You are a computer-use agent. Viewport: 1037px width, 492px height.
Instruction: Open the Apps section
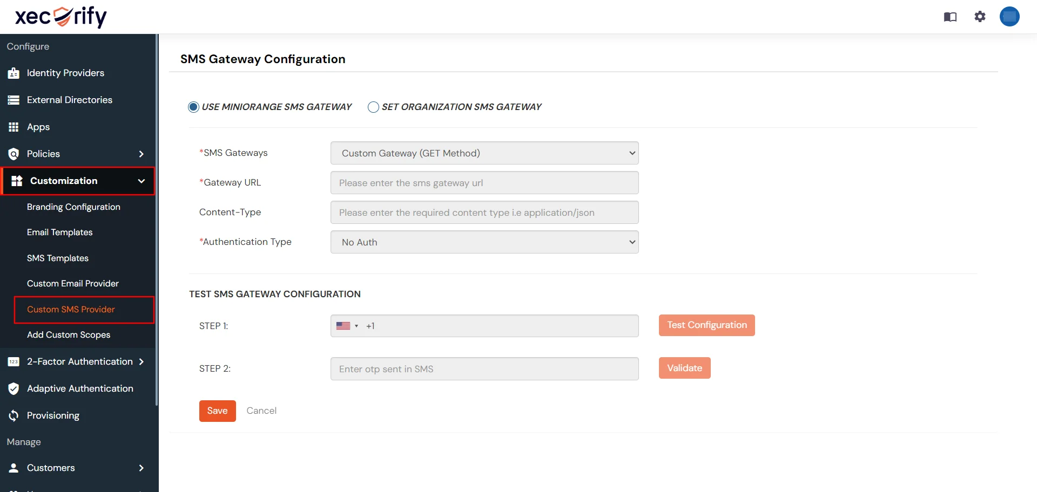point(37,127)
